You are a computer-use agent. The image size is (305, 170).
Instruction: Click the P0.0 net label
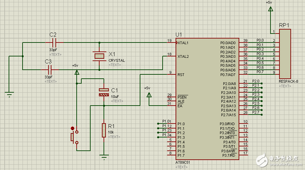coord(260,40)
